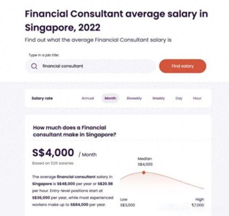Click the bold S$84,000 per year text

click(79, 205)
